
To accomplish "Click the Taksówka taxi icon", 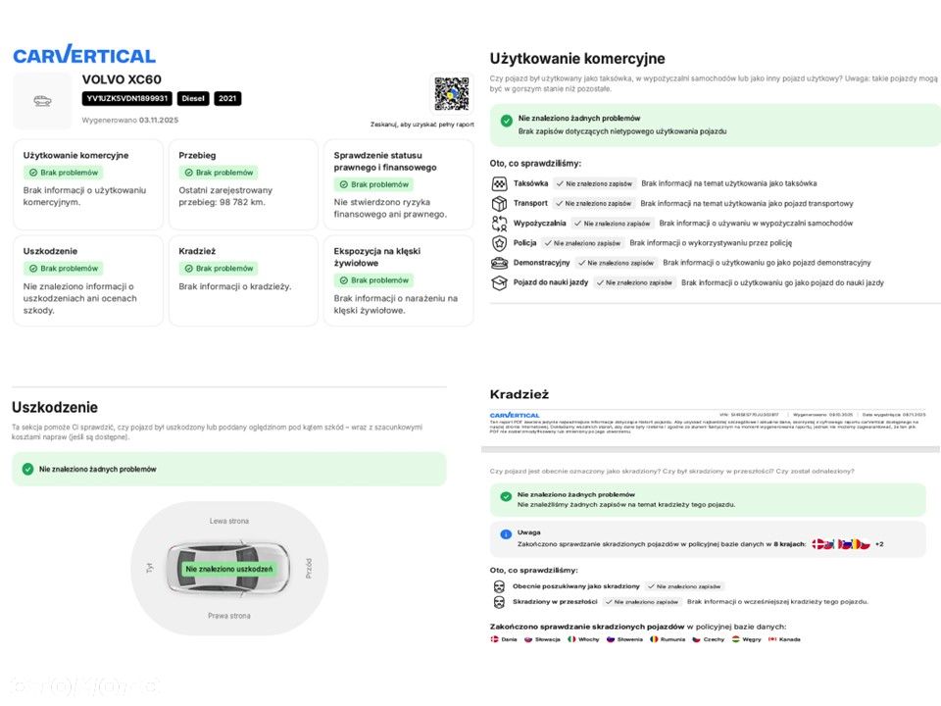I will pos(499,183).
